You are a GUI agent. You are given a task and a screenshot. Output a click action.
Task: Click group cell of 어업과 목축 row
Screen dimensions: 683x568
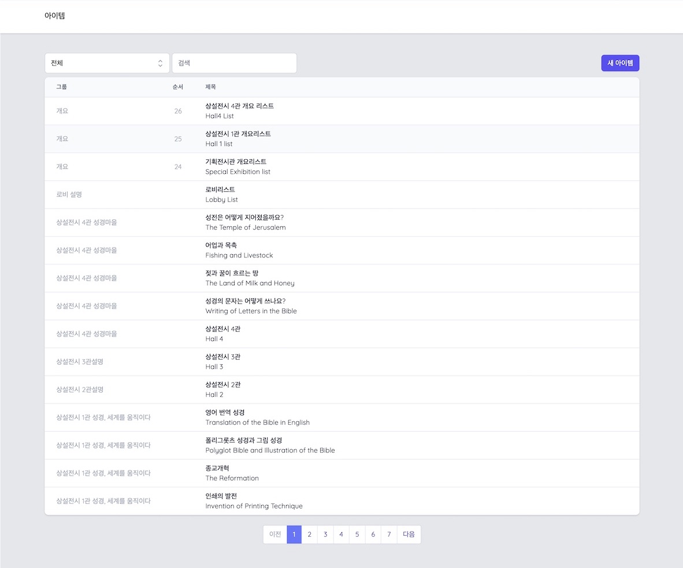(86, 251)
